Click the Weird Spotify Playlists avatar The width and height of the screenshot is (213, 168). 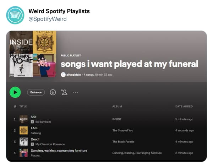coord(15,15)
